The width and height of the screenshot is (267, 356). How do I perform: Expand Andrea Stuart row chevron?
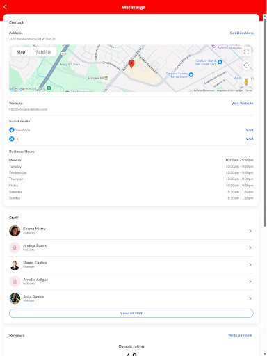[x=250, y=248]
